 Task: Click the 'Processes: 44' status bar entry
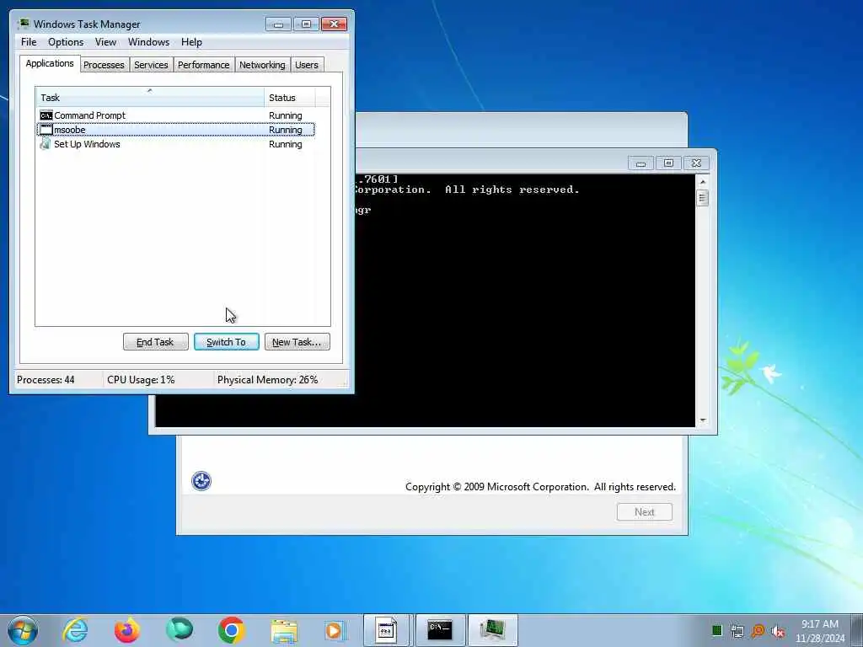(x=46, y=380)
